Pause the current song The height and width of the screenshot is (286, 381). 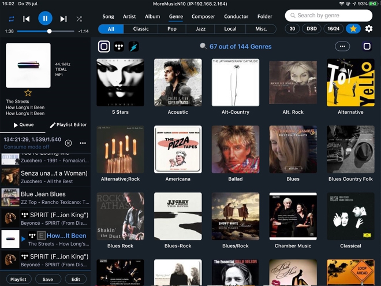tap(45, 18)
